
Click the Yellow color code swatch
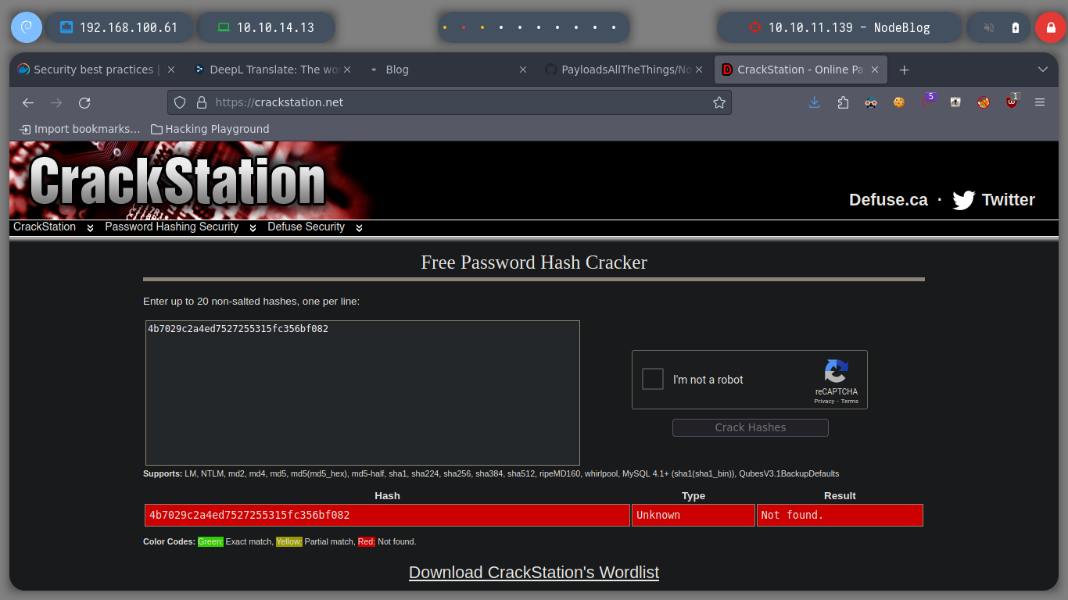tap(289, 541)
